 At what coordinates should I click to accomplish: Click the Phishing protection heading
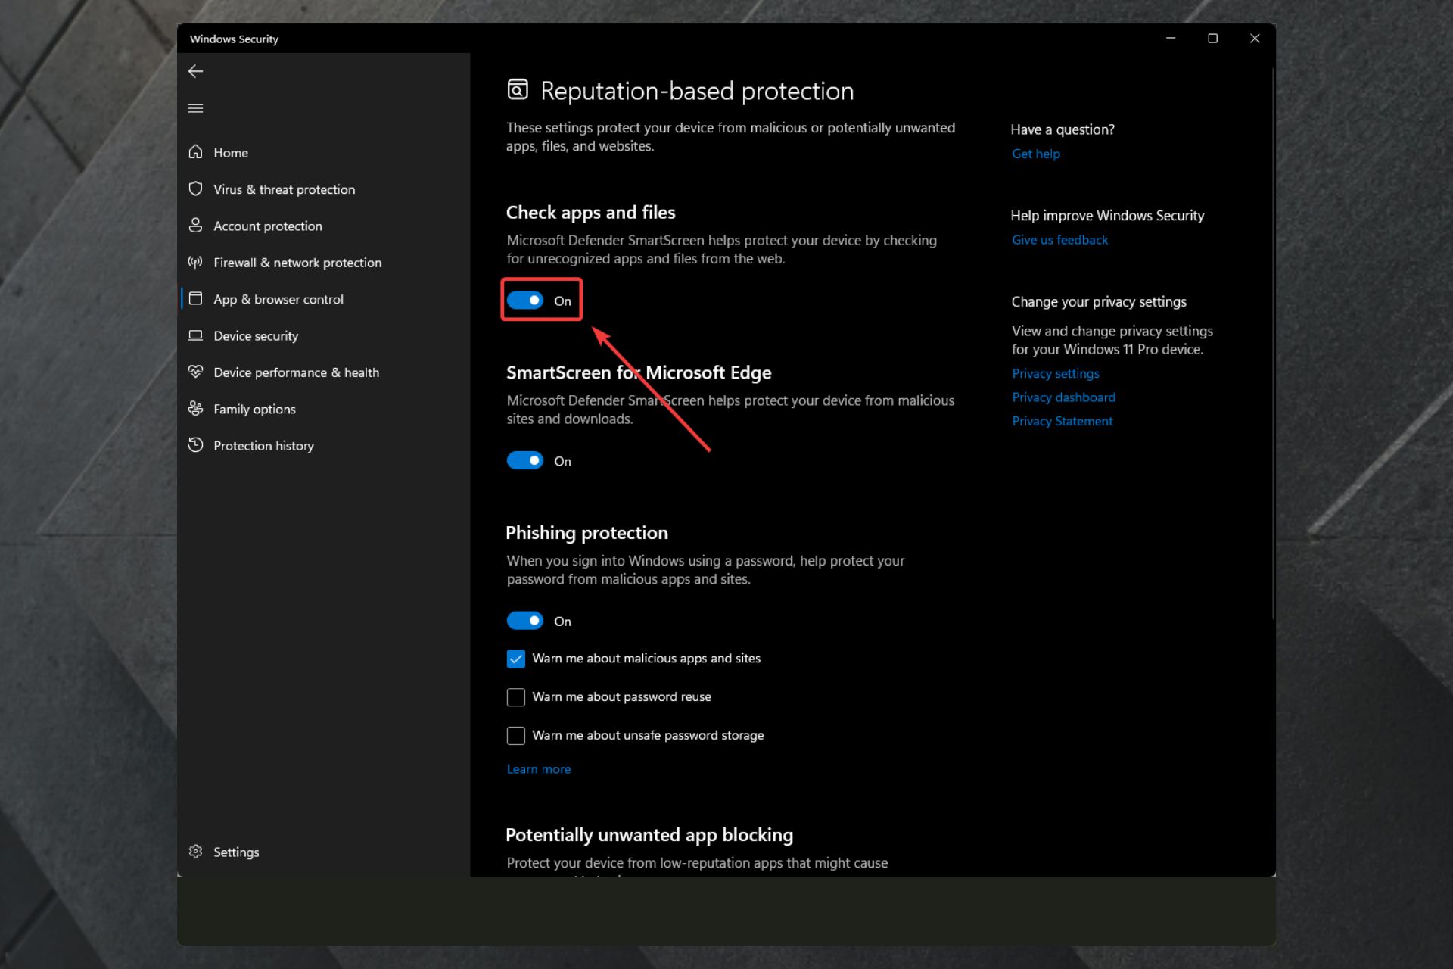586,533
